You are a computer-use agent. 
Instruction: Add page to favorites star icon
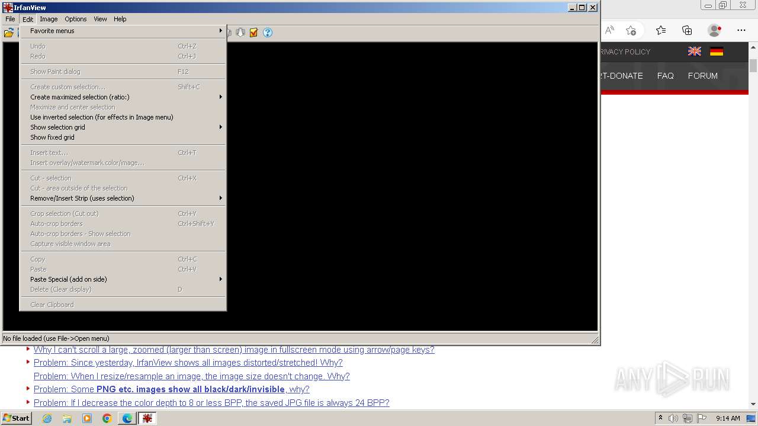[631, 30]
